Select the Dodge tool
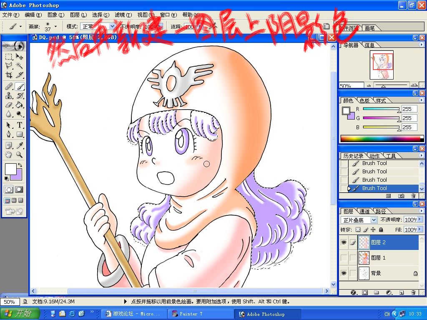The height and width of the screenshot is (320, 427). 19,114
